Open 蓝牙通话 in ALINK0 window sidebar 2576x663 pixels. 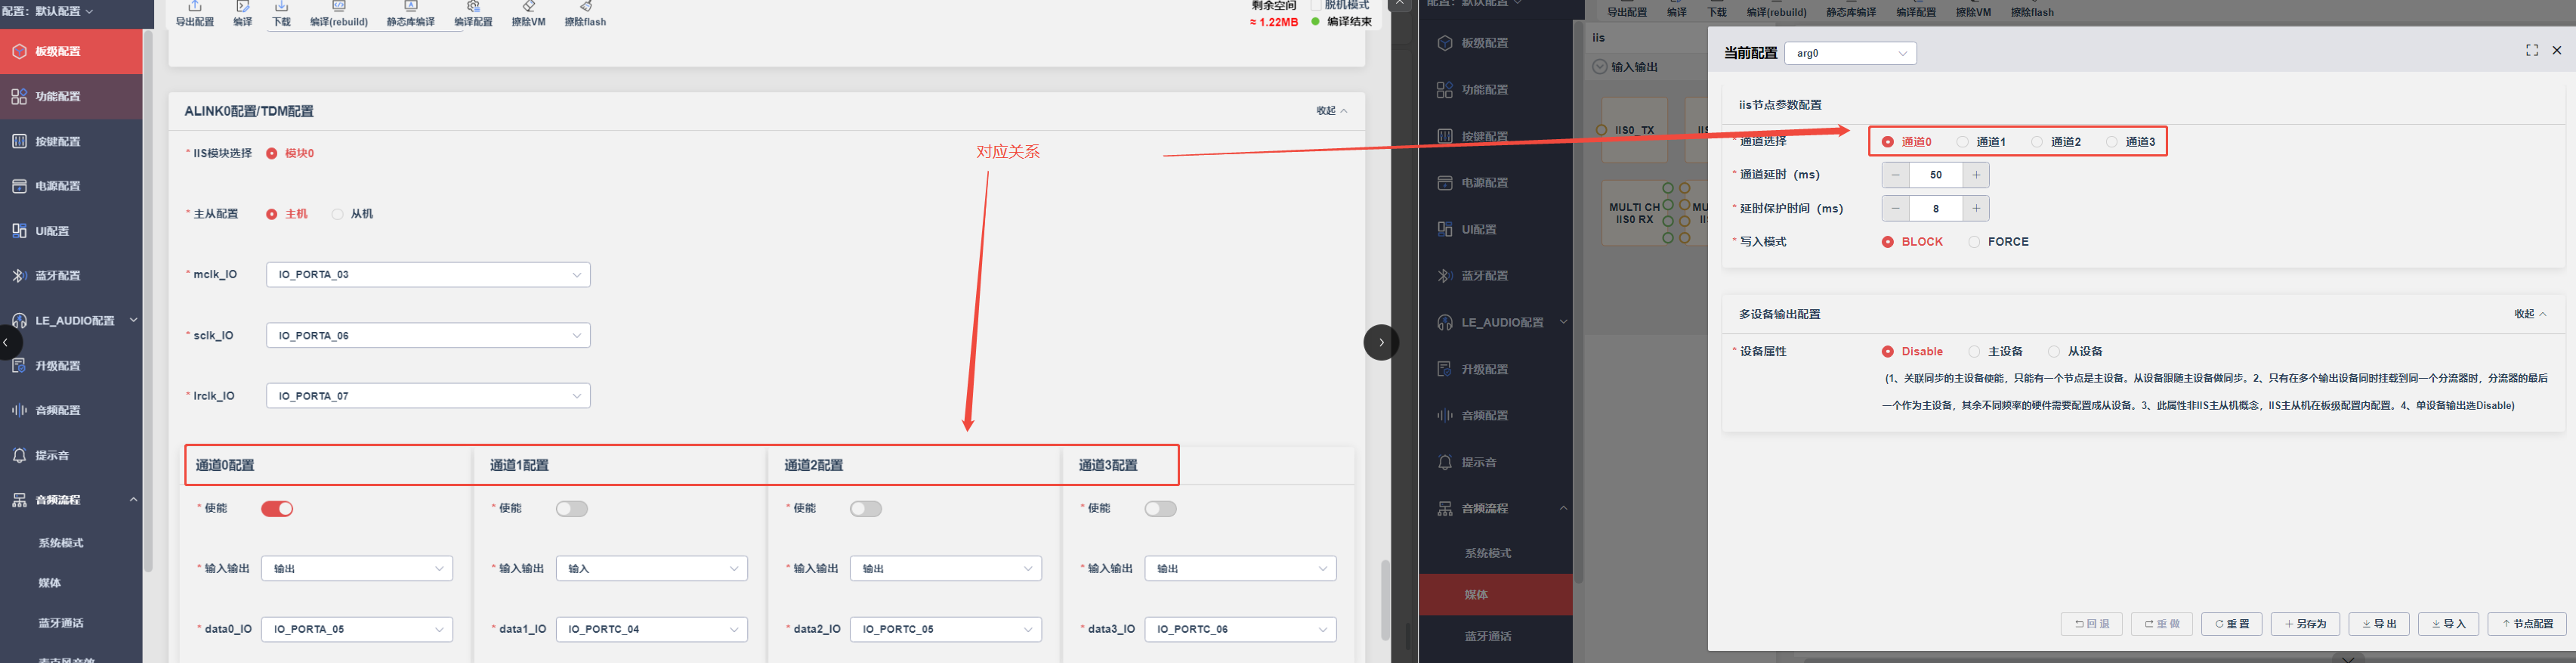61,623
